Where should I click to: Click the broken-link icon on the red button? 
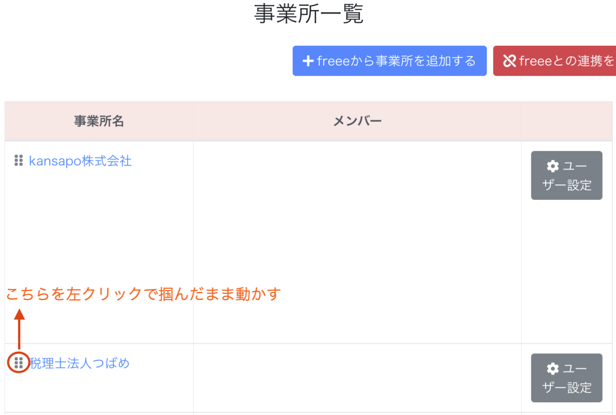point(509,61)
